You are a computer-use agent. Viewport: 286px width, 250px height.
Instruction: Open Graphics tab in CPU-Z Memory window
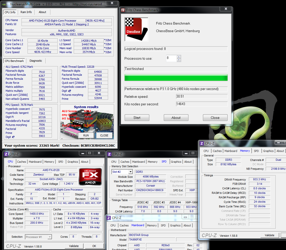point(268,151)
